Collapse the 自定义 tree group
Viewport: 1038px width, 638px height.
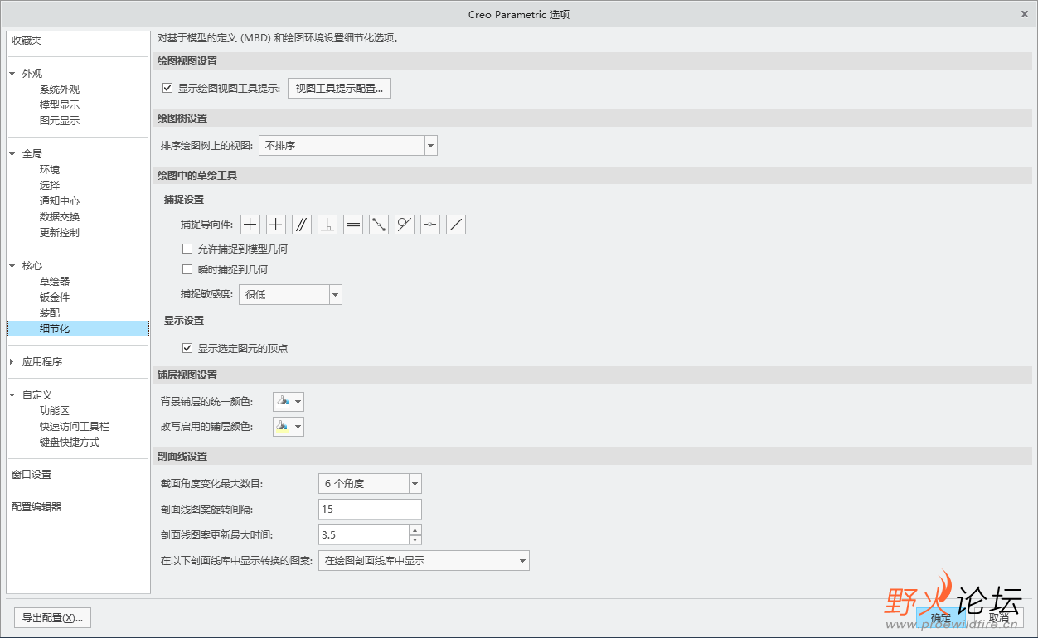[12, 395]
